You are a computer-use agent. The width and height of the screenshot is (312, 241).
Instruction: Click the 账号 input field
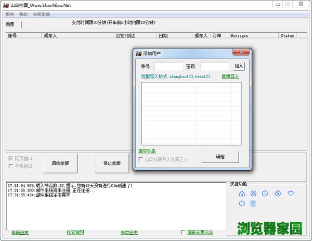pyautogui.click(x=168, y=66)
